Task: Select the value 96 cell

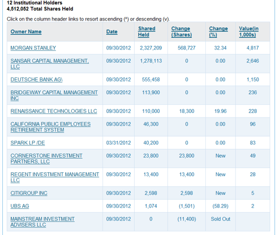Action: (253, 124)
